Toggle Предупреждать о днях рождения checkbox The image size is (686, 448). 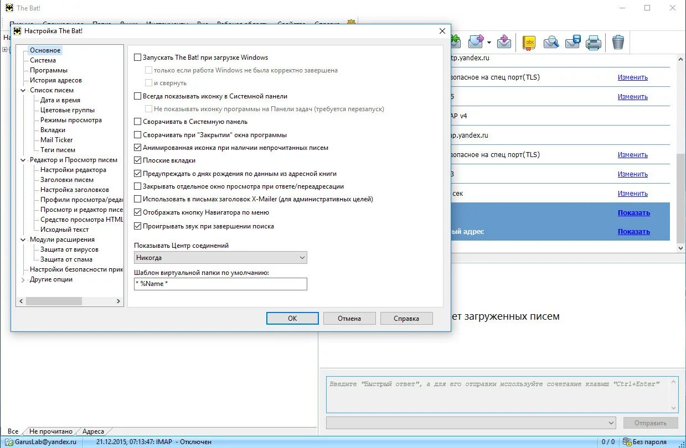coord(138,174)
